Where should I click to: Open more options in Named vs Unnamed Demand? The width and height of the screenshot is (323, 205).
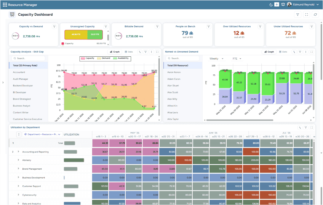coord(306,52)
